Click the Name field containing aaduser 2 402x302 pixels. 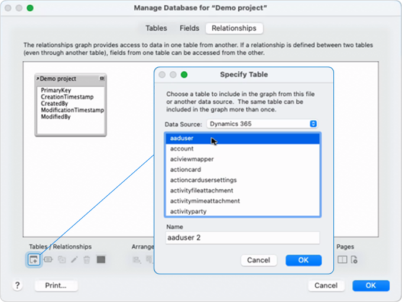click(x=242, y=238)
